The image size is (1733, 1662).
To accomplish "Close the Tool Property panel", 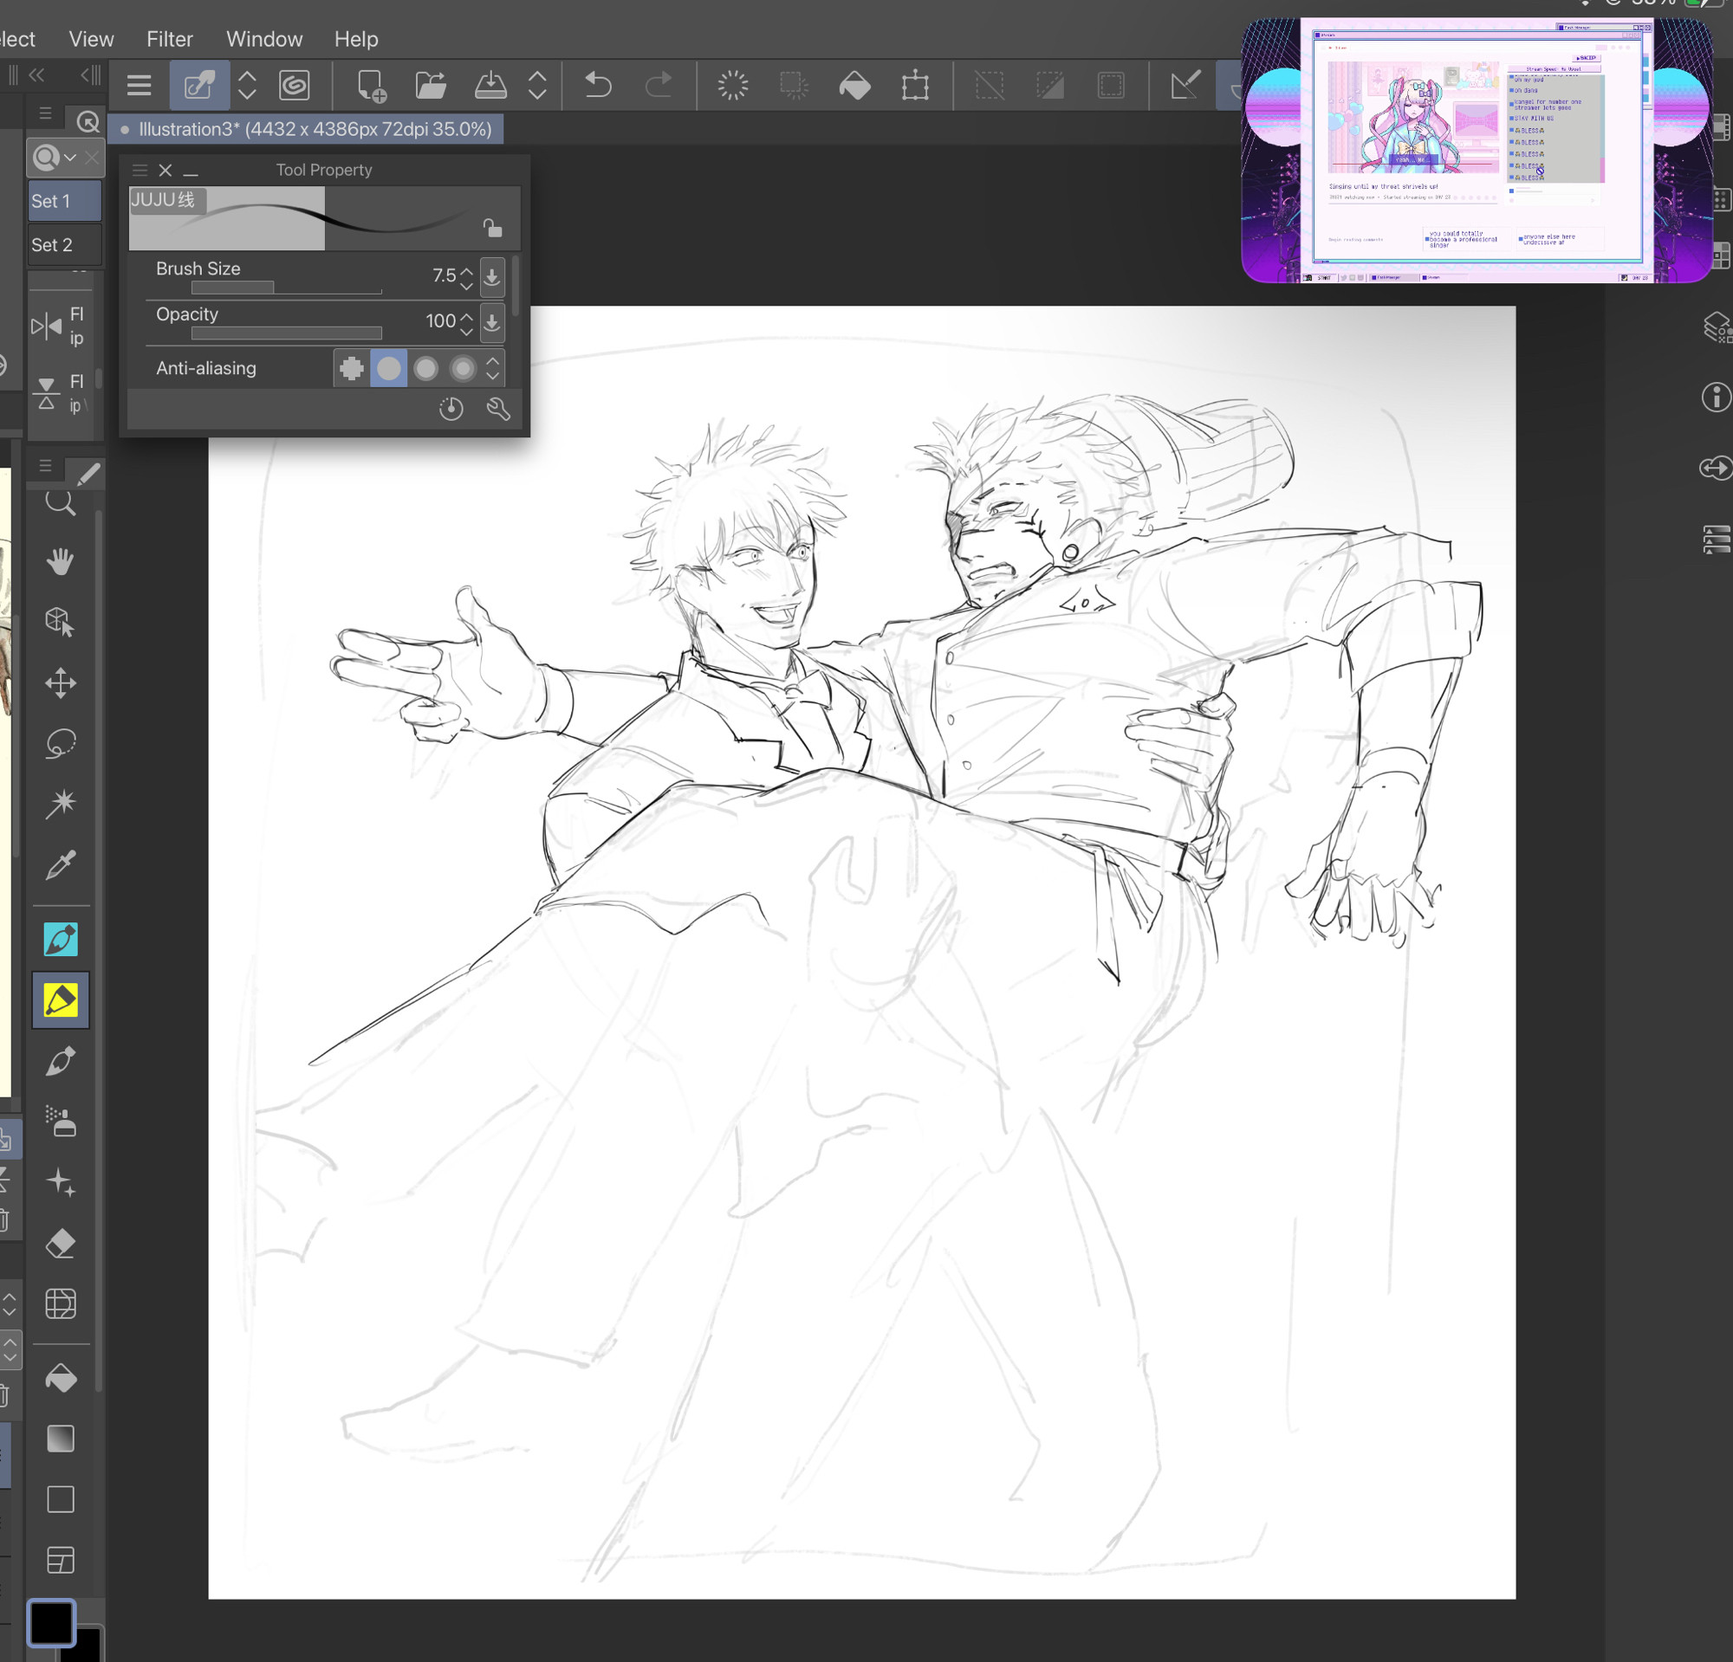I will pos(166,171).
